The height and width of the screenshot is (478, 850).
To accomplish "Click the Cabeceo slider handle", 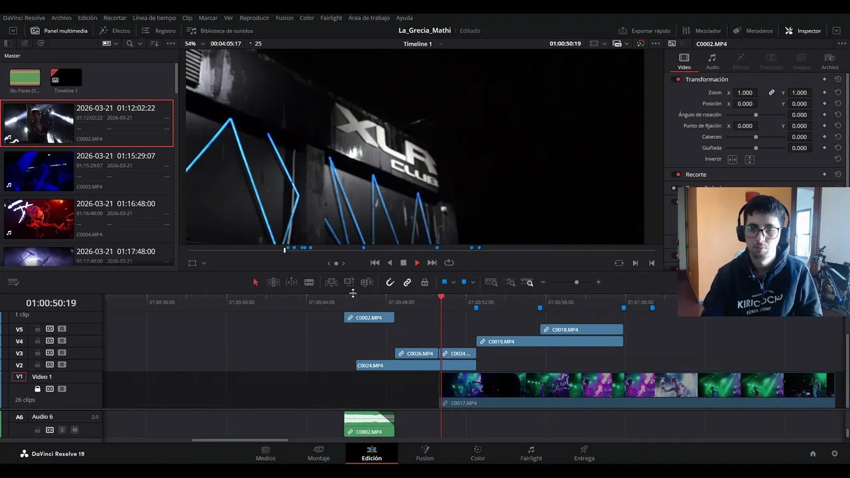I will [x=756, y=137].
